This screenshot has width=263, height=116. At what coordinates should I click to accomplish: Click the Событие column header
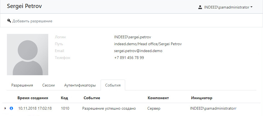point(92,98)
